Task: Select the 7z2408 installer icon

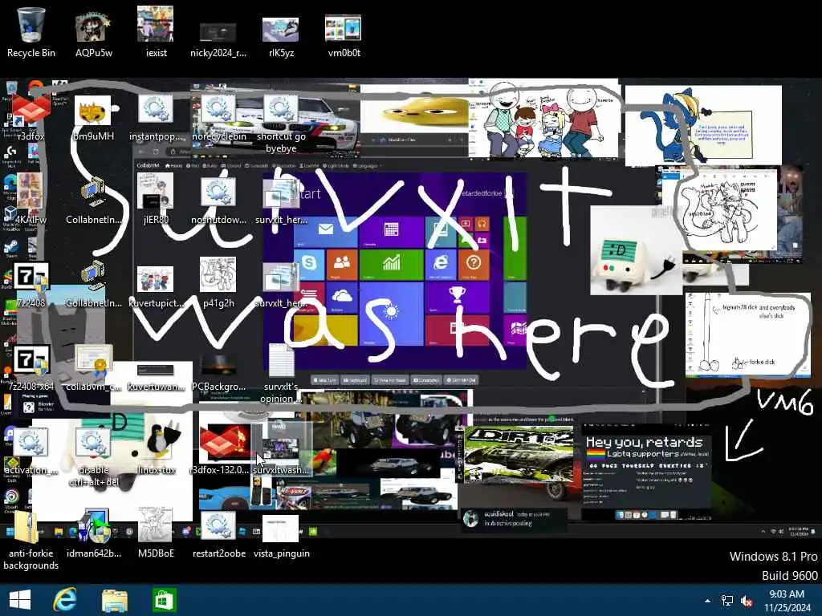Action: [31, 283]
